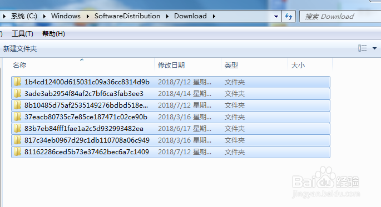Open address bar history dropdown
381x207 pixels.
click(276, 17)
